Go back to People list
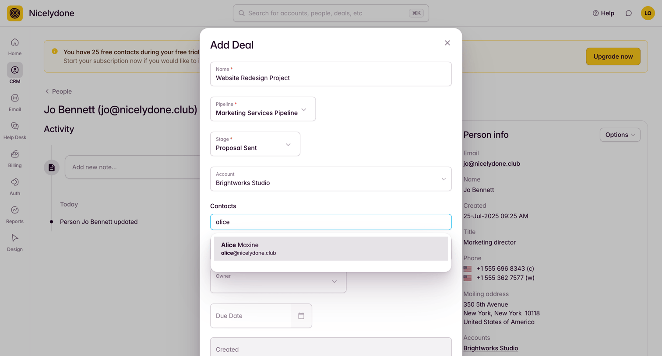The width and height of the screenshot is (662, 356). [58, 91]
